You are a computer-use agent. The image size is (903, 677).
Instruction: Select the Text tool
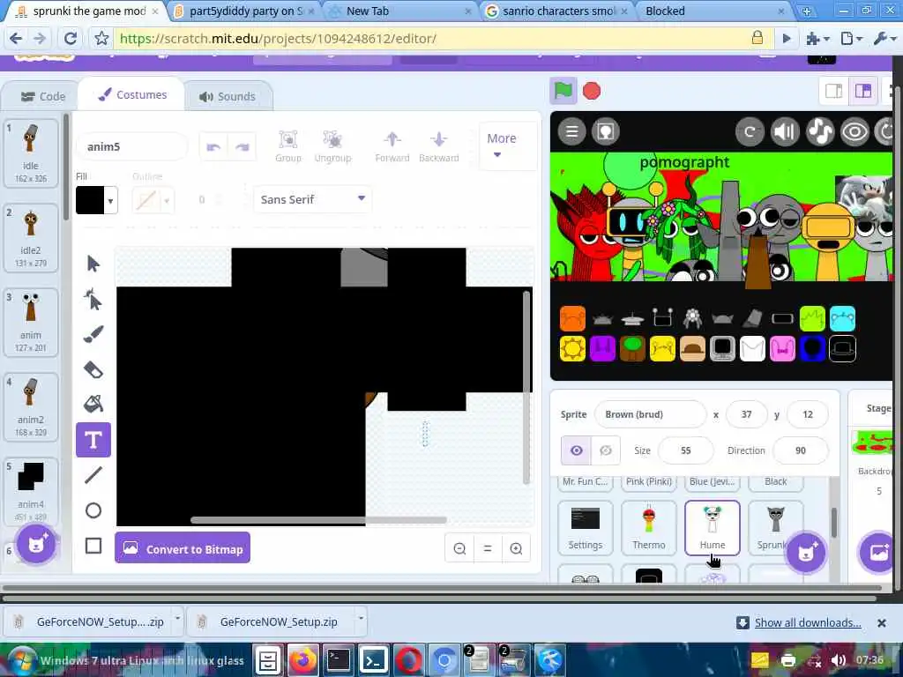[93, 440]
